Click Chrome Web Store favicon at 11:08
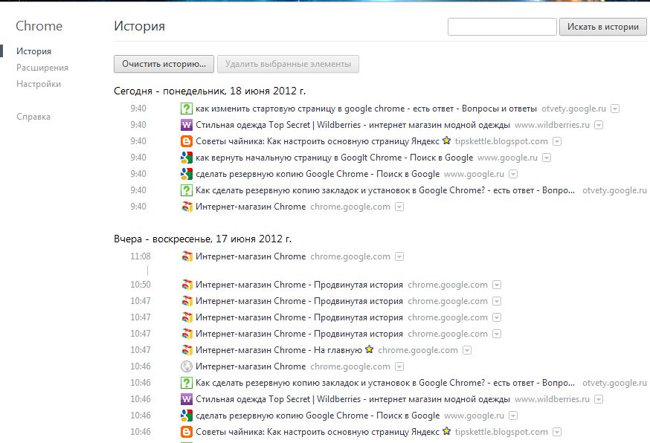Image resolution: width=650 pixels, height=443 pixels. click(x=187, y=256)
